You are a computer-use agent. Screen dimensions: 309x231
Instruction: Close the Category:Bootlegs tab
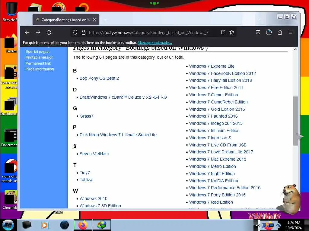pyautogui.click(x=94, y=20)
